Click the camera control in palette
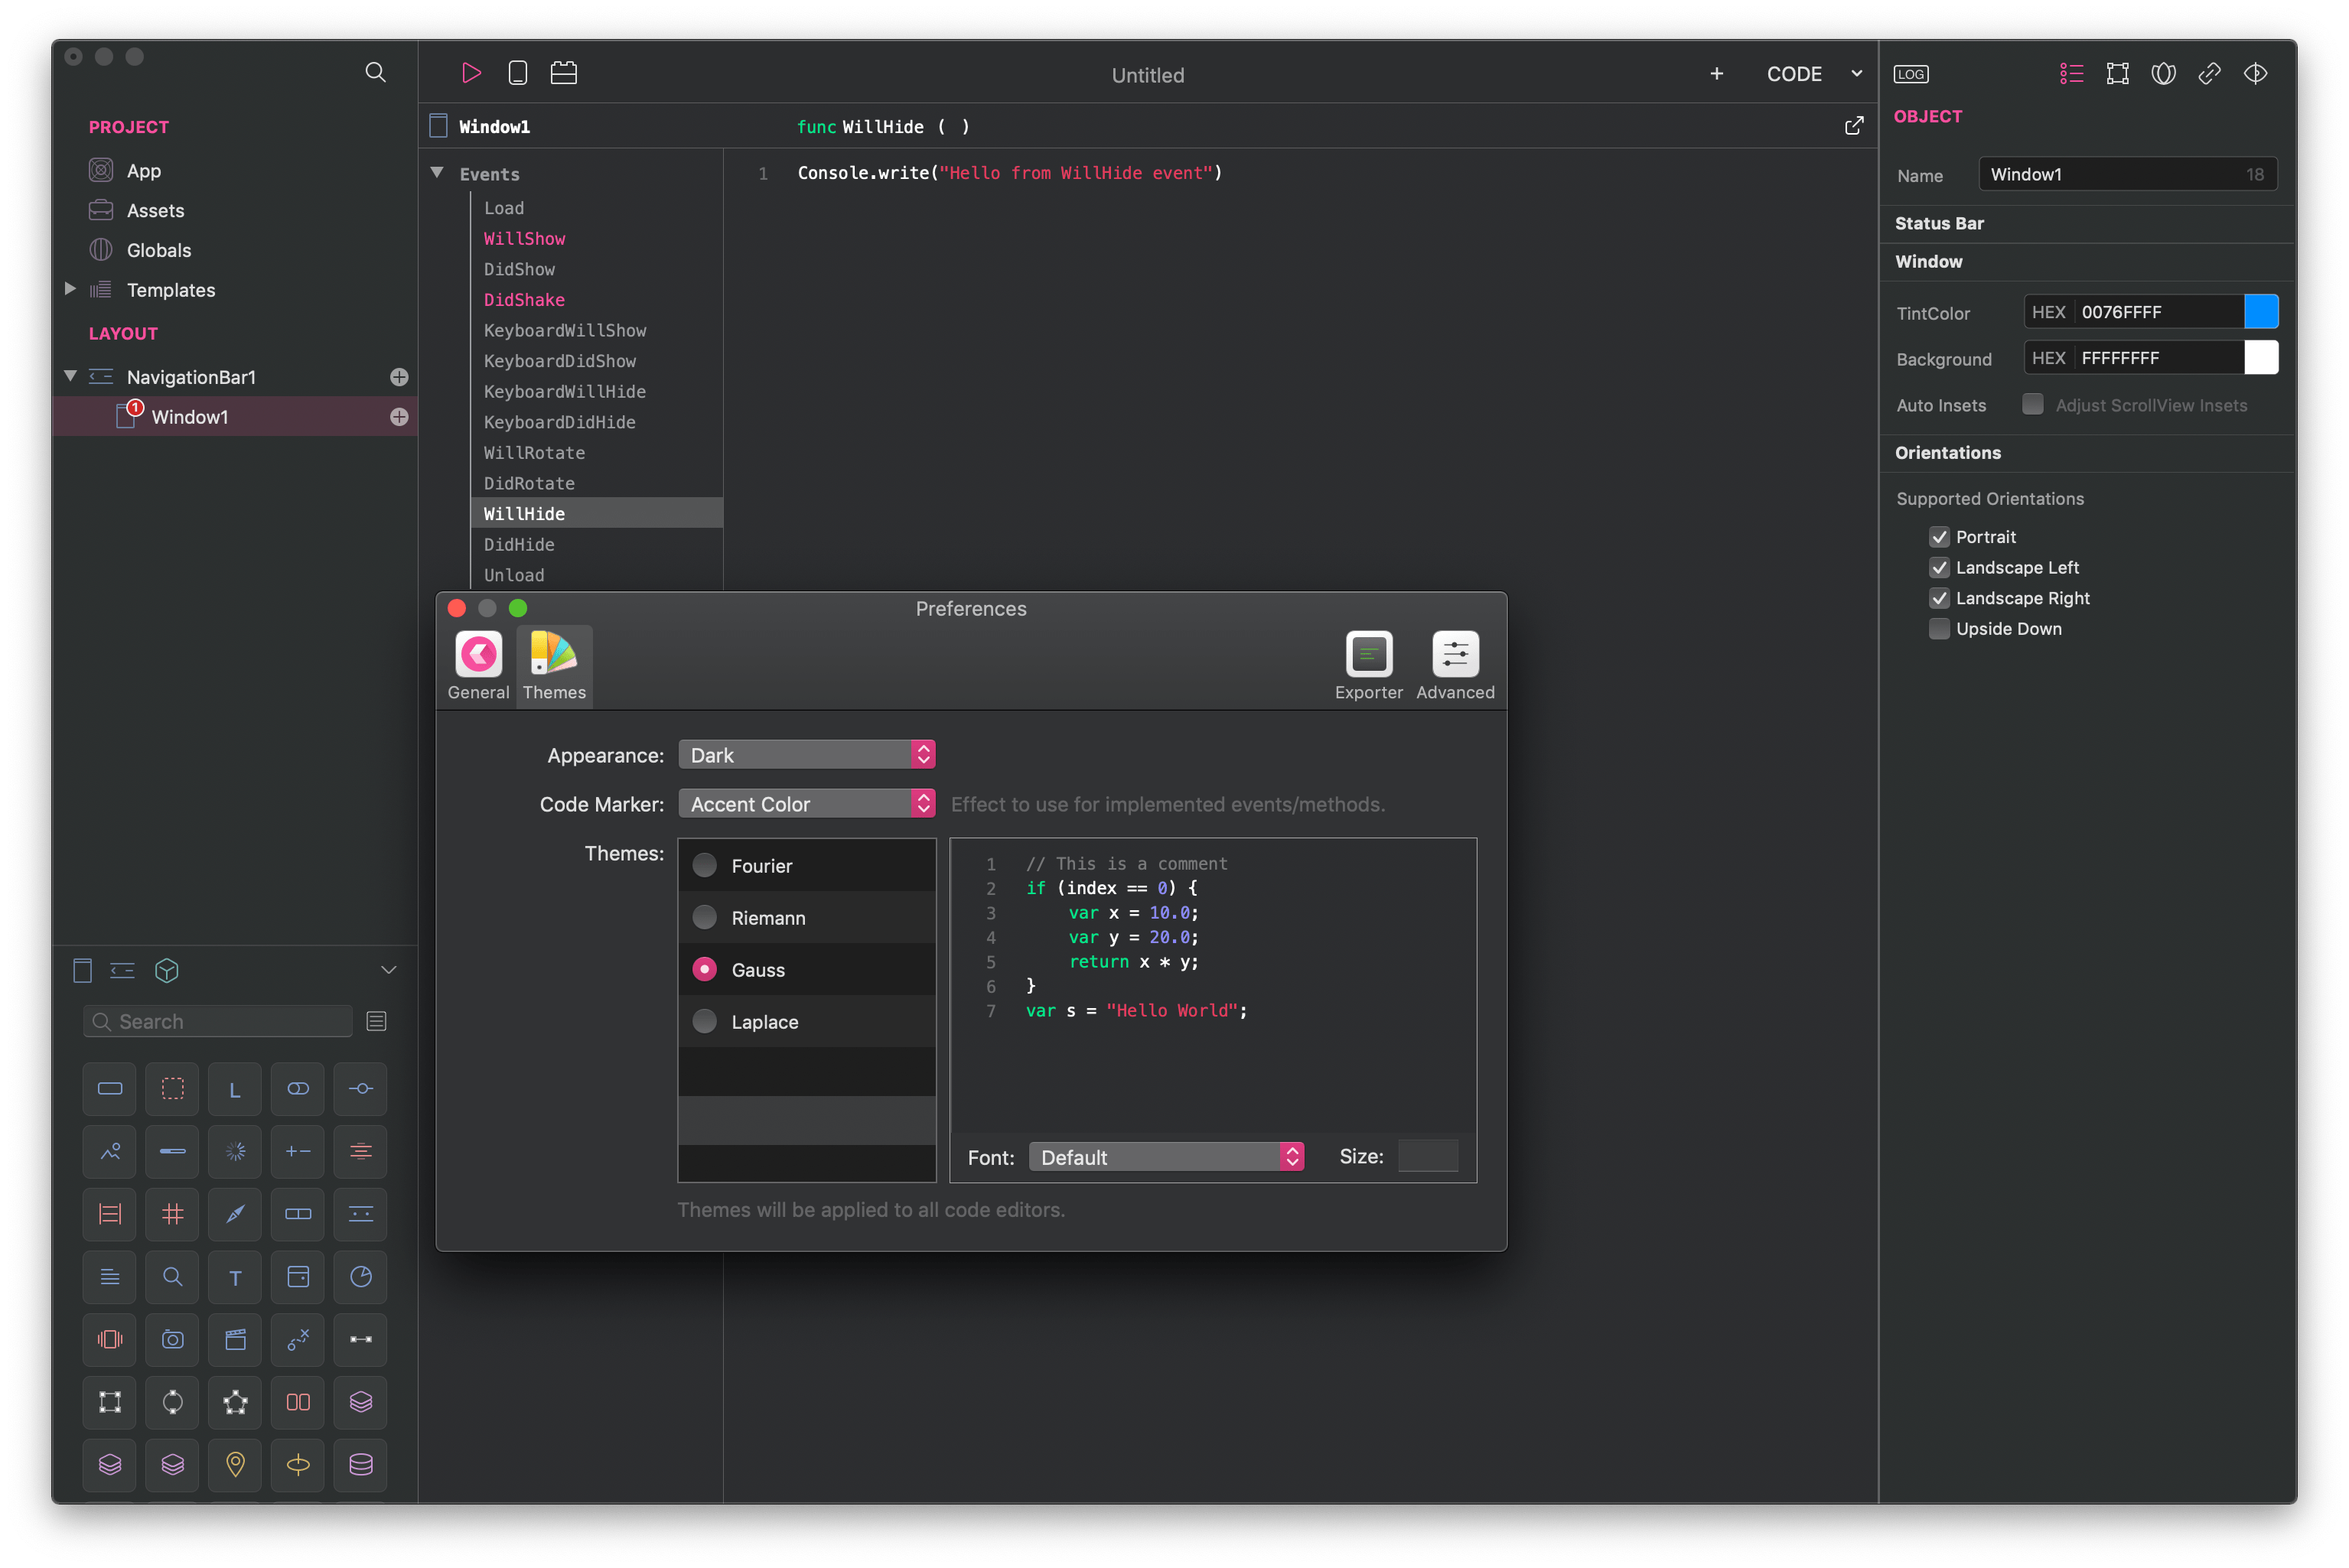 [172, 1339]
